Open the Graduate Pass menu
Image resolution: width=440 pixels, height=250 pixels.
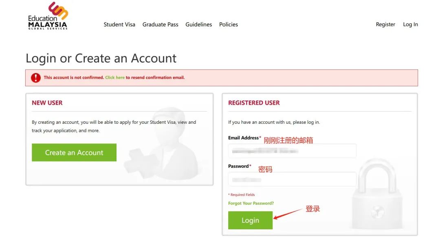(x=160, y=24)
